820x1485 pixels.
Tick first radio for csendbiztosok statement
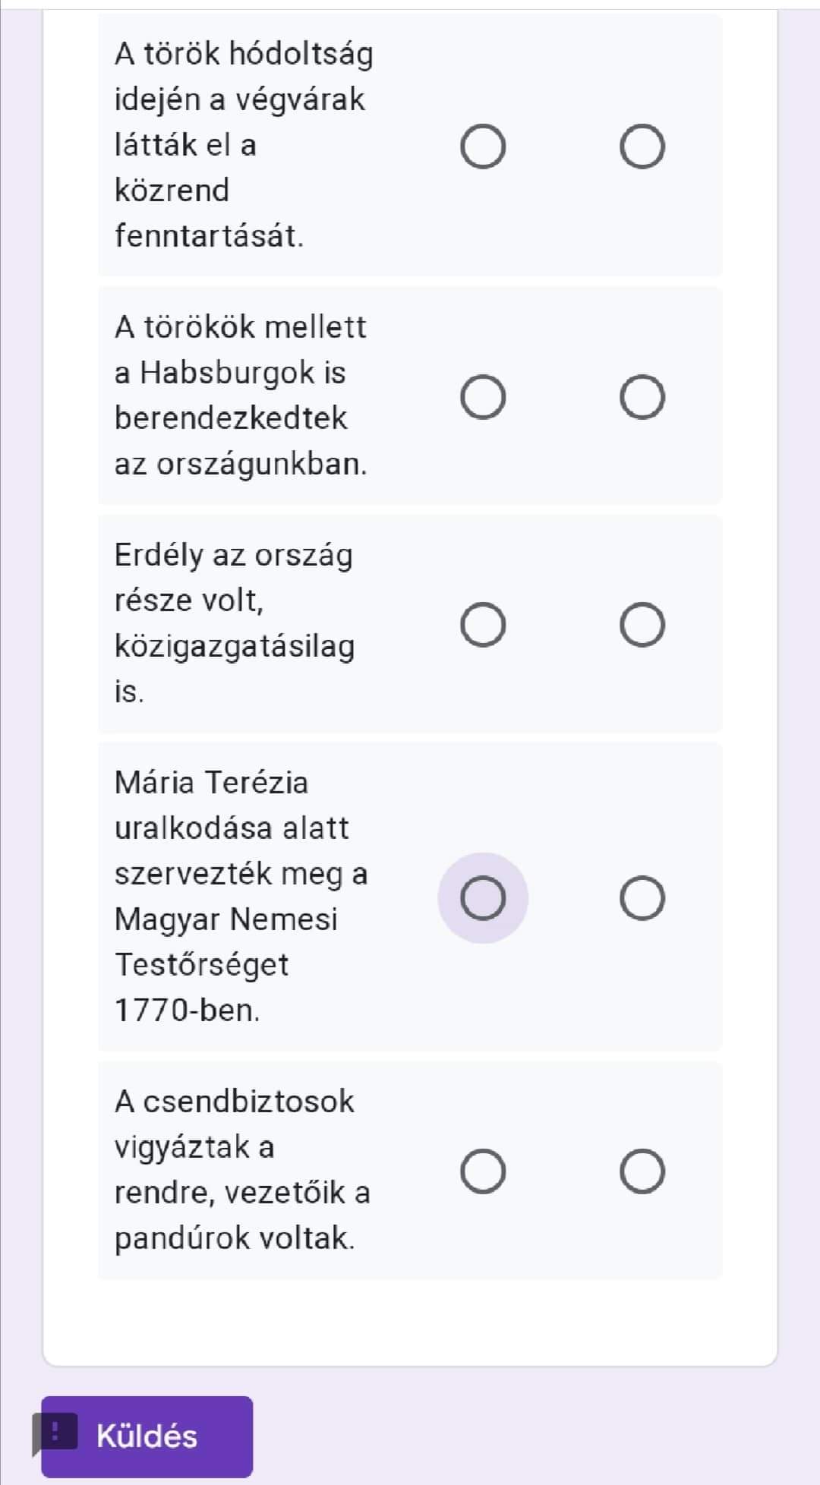click(x=483, y=1171)
